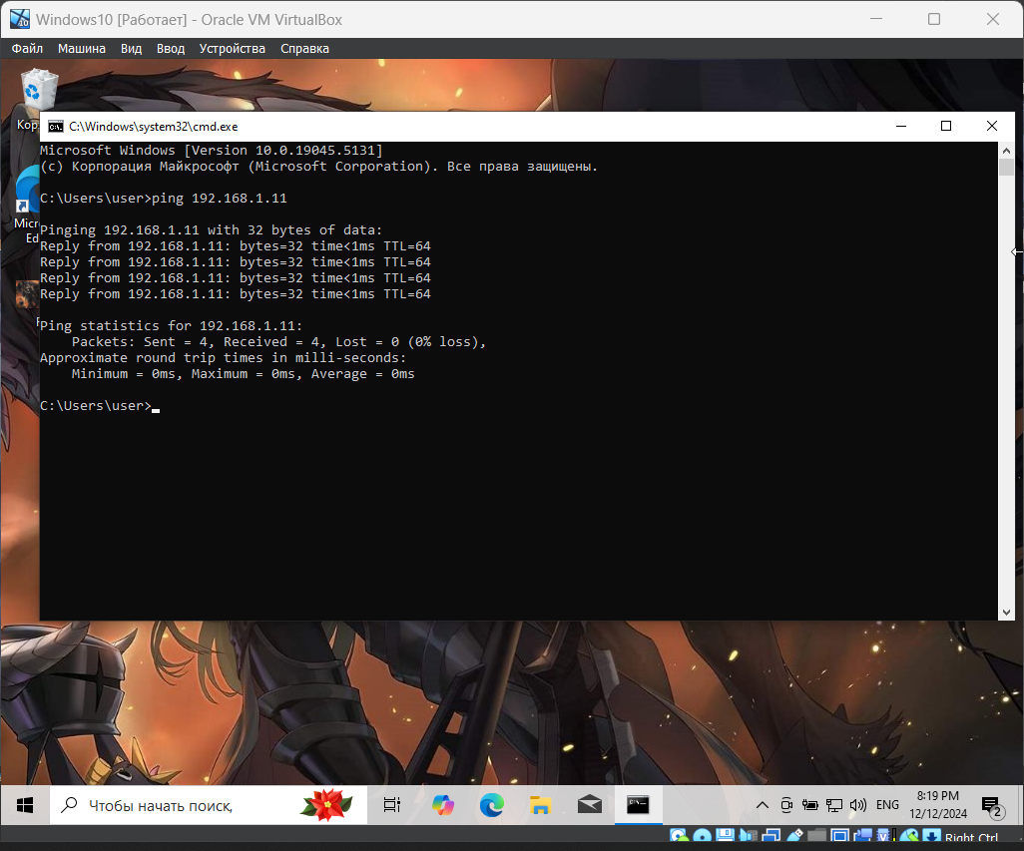Screen dimensions: 1024x851
Task: Maximize the VirtualBox window
Action: (934, 19)
